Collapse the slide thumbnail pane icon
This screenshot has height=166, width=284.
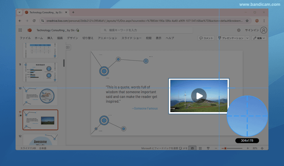68,47
